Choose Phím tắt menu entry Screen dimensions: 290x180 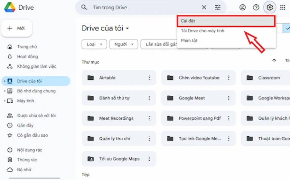(226, 40)
